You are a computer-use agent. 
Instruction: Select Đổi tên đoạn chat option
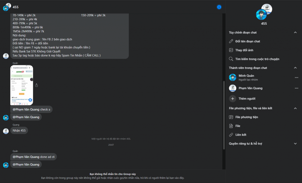click(x=247, y=41)
